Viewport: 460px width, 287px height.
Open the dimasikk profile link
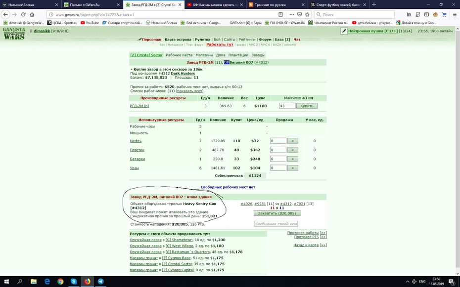coord(42,31)
